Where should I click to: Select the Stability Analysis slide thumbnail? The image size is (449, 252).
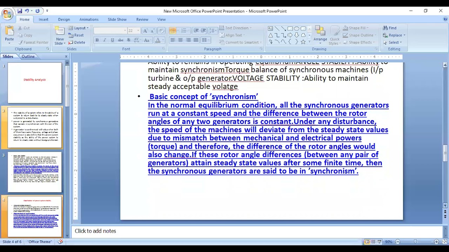click(35, 83)
